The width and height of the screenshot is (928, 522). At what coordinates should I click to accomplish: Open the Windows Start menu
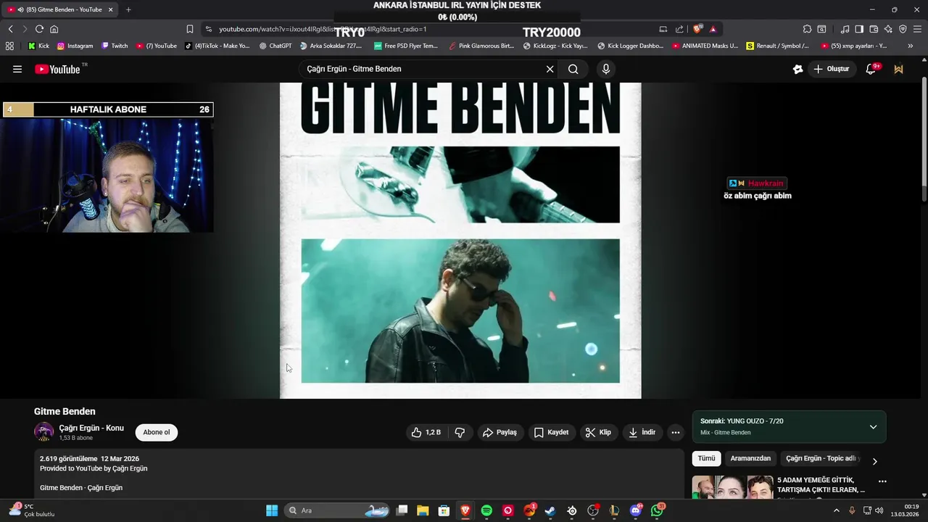272,510
